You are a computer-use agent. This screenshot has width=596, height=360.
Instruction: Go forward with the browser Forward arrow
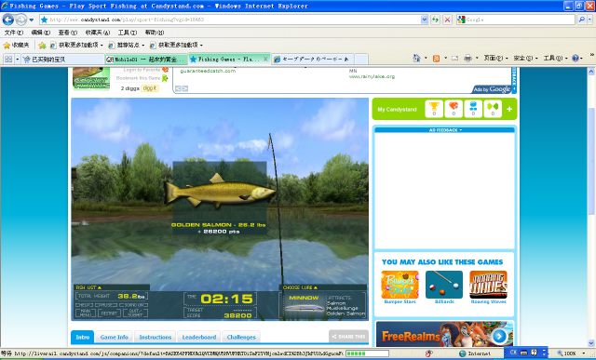[20, 20]
